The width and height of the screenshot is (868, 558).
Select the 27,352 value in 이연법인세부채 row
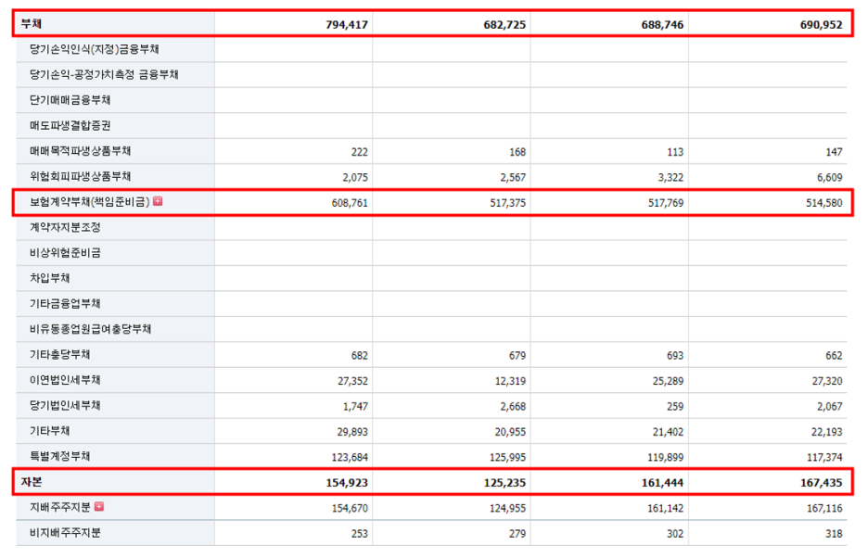tap(352, 381)
